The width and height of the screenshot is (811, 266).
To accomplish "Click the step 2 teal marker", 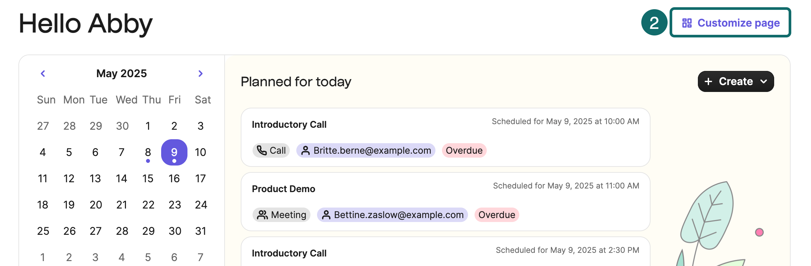I will (654, 22).
